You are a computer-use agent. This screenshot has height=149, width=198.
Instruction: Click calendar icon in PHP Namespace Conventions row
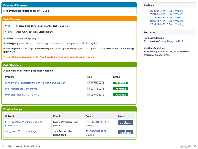tap(89, 89)
